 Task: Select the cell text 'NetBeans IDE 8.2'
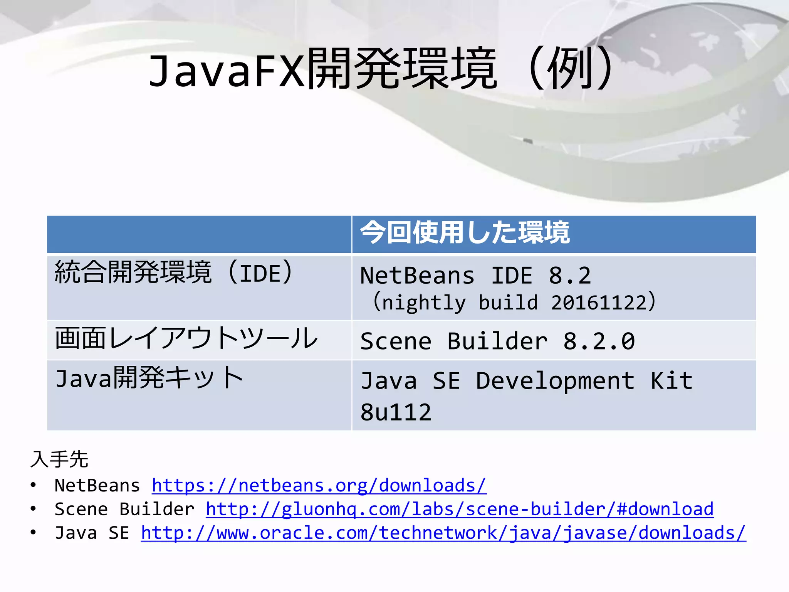pos(475,275)
